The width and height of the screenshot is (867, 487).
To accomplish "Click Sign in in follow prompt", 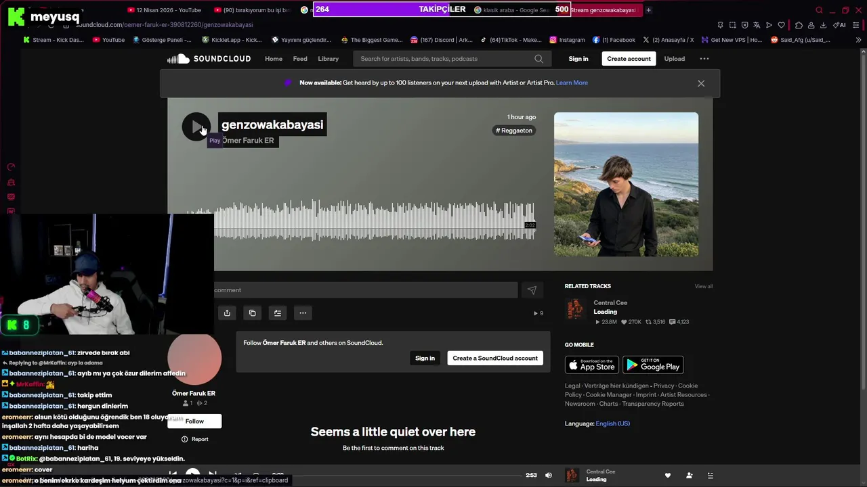I will (425, 358).
